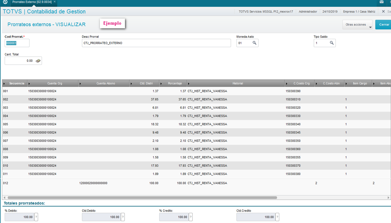This screenshot has height=223, width=391.
Task: Click C.Costo Crg cell 150300345
Action: coord(293,132)
